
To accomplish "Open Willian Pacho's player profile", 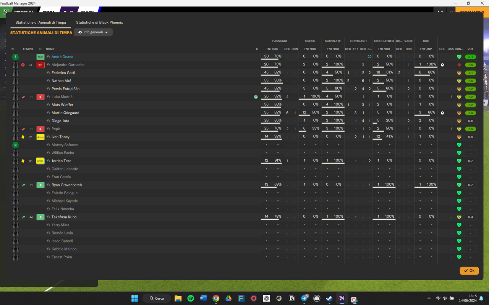I will point(63,153).
